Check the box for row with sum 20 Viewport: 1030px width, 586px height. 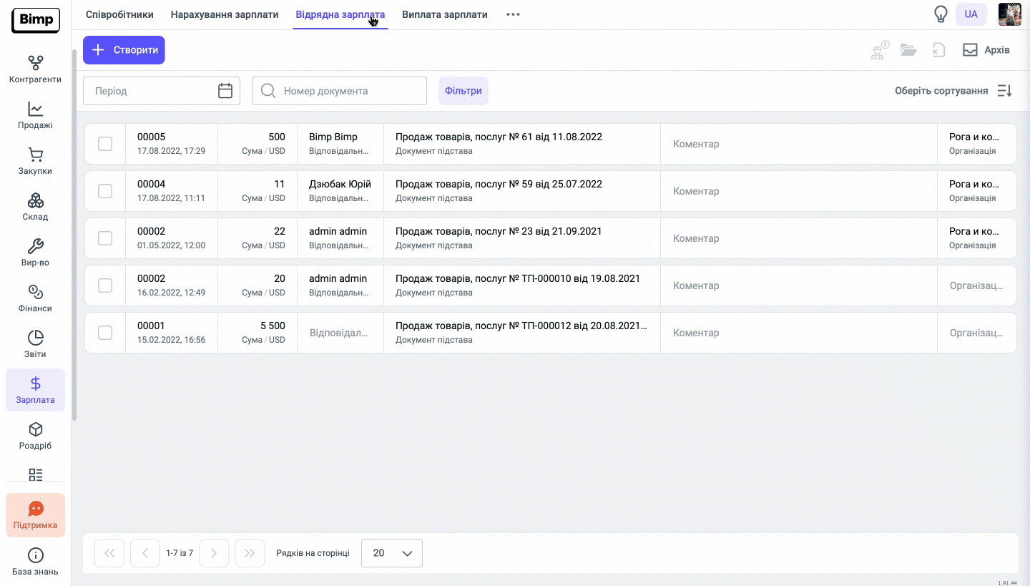(x=105, y=285)
